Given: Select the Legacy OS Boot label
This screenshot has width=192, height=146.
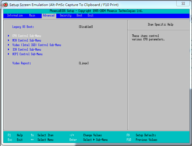Looking at the screenshot, I should point(23,27).
